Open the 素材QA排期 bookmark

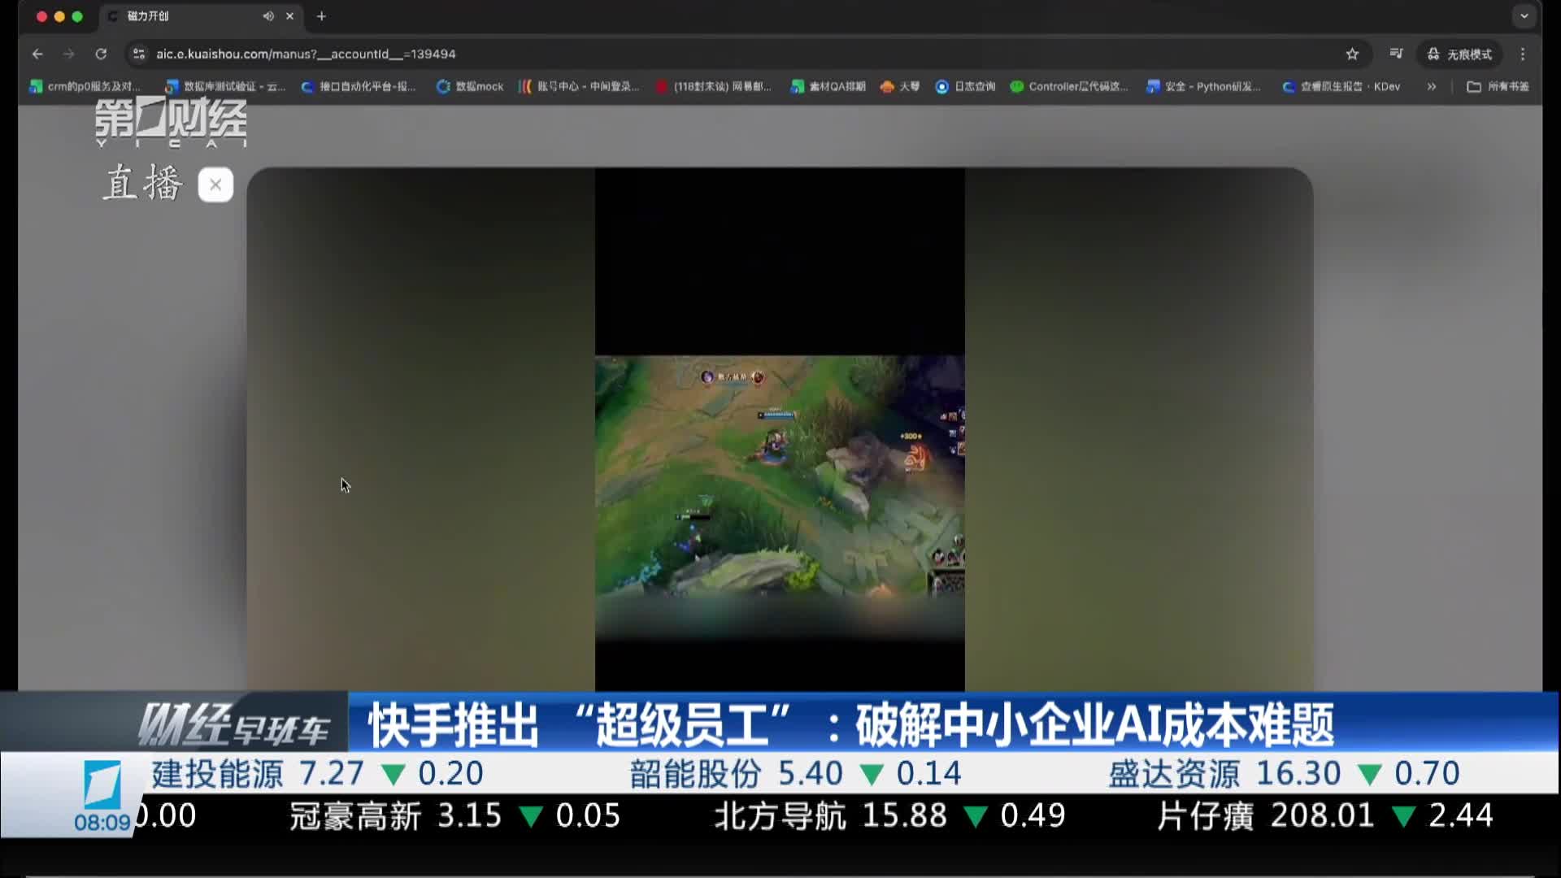click(828, 86)
